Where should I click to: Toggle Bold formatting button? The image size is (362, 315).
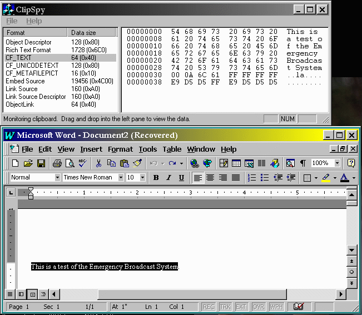pyautogui.click(x=156, y=178)
